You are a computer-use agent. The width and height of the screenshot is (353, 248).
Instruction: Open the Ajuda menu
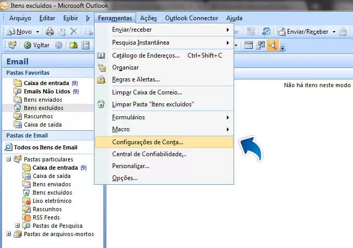click(234, 18)
